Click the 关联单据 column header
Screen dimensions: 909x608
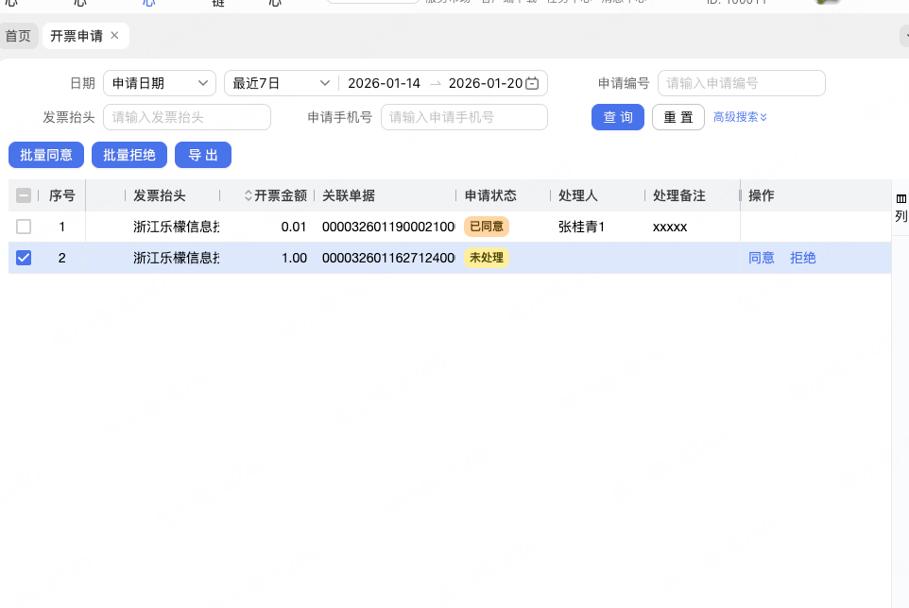(x=349, y=195)
